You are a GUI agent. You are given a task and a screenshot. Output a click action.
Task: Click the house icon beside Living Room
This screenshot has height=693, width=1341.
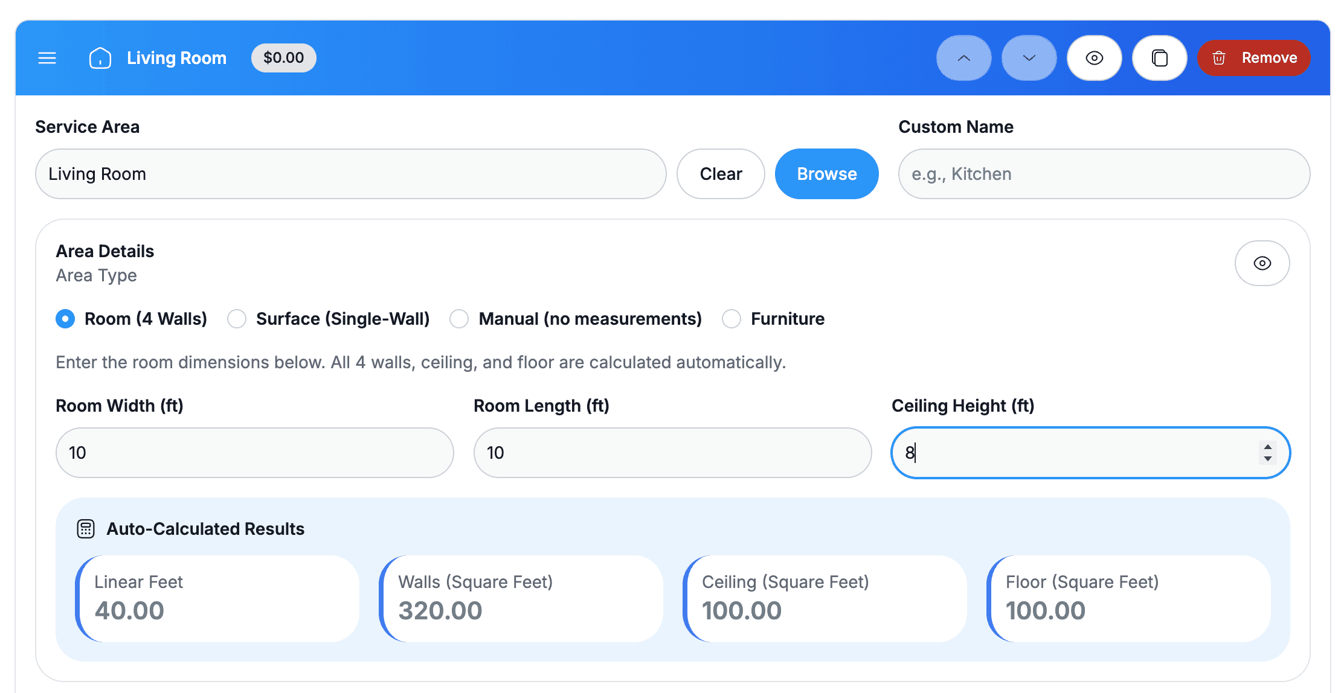(x=100, y=58)
